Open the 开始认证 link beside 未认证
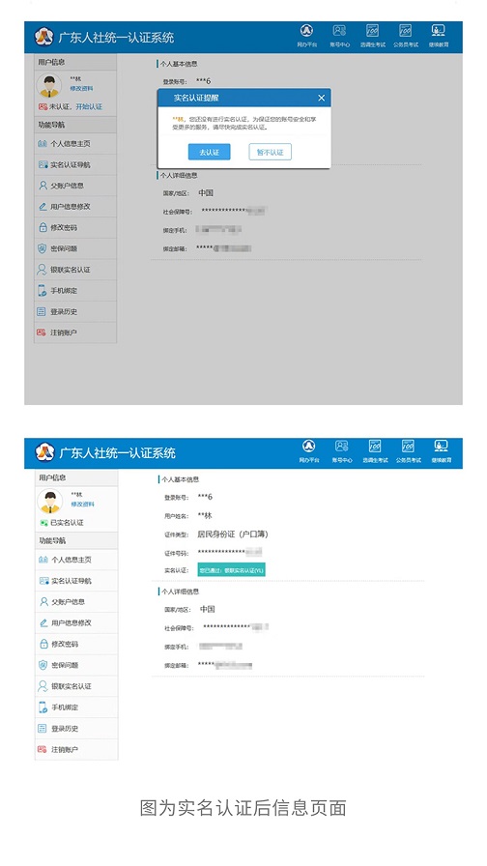 point(89,106)
